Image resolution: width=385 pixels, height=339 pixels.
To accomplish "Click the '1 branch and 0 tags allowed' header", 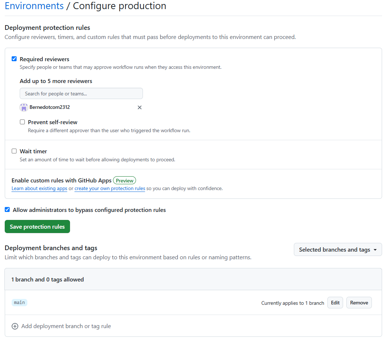I will [48, 279].
